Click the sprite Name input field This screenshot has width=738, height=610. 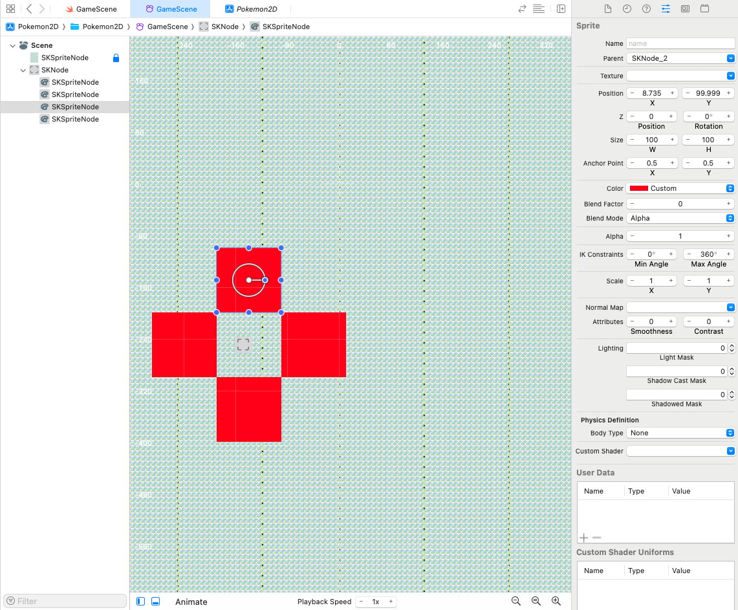(680, 43)
